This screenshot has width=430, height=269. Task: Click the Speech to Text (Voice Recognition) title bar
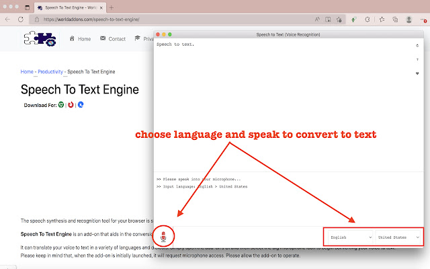(288, 34)
